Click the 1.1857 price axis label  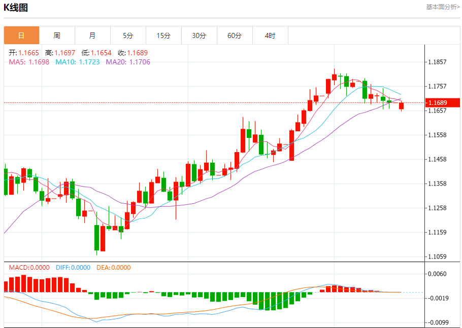coord(437,62)
